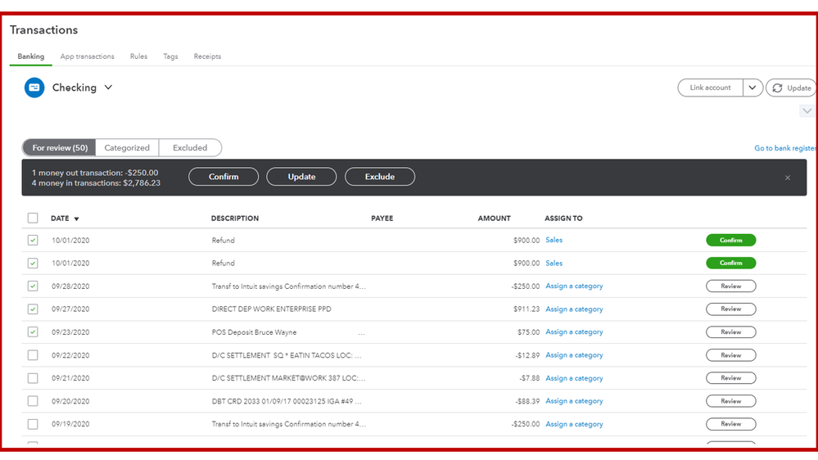Click the refresh icon on the Update button
818x460 pixels.
pos(777,88)
